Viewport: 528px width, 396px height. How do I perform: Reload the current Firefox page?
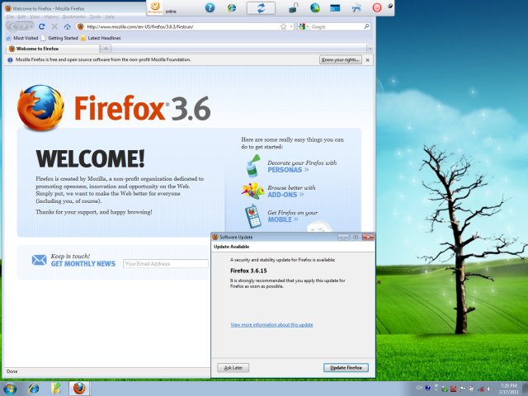(x=41, y=26)
